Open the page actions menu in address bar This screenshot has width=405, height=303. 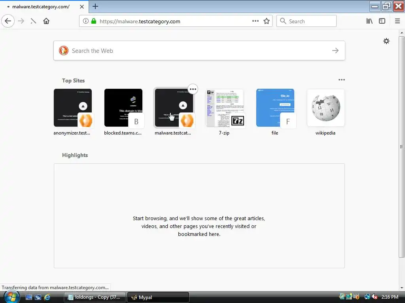(x=255, y=21)
